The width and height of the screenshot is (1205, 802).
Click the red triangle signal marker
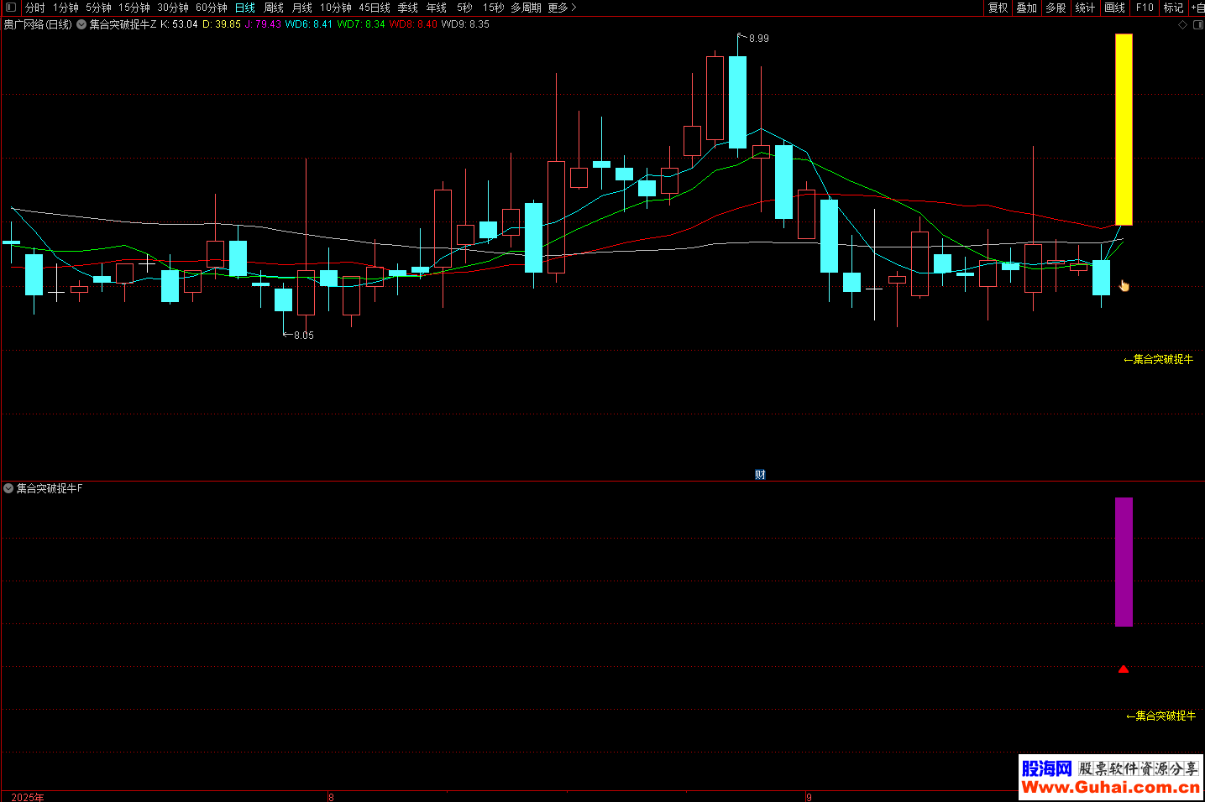1124,669
